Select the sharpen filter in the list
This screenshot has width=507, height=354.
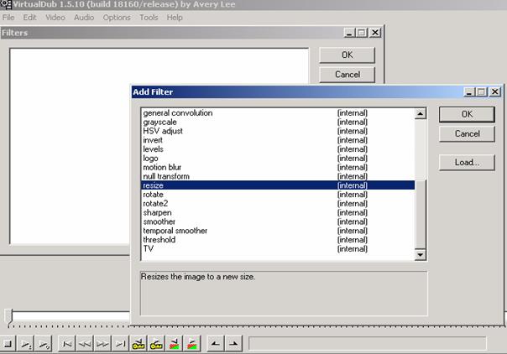tap(158, 212)
